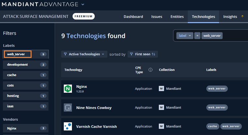The height and width of the screenshot is (135, 248).
Task: Toggle the web_server label filter
Action: point(25,54)
